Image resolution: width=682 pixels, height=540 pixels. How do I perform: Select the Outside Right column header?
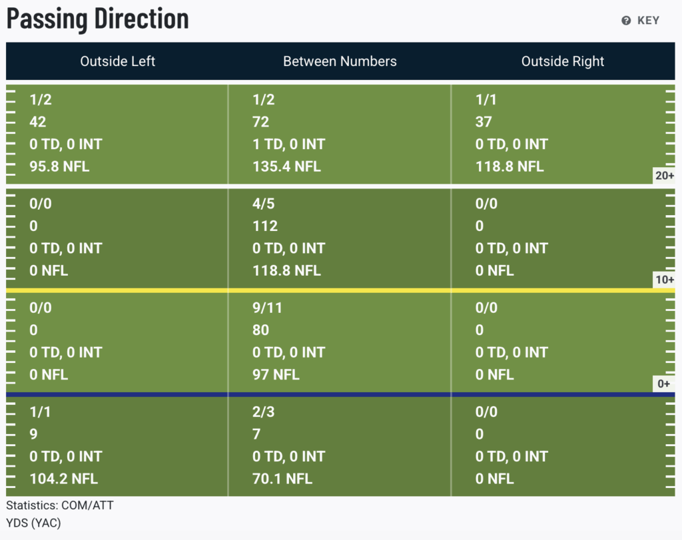563,61
